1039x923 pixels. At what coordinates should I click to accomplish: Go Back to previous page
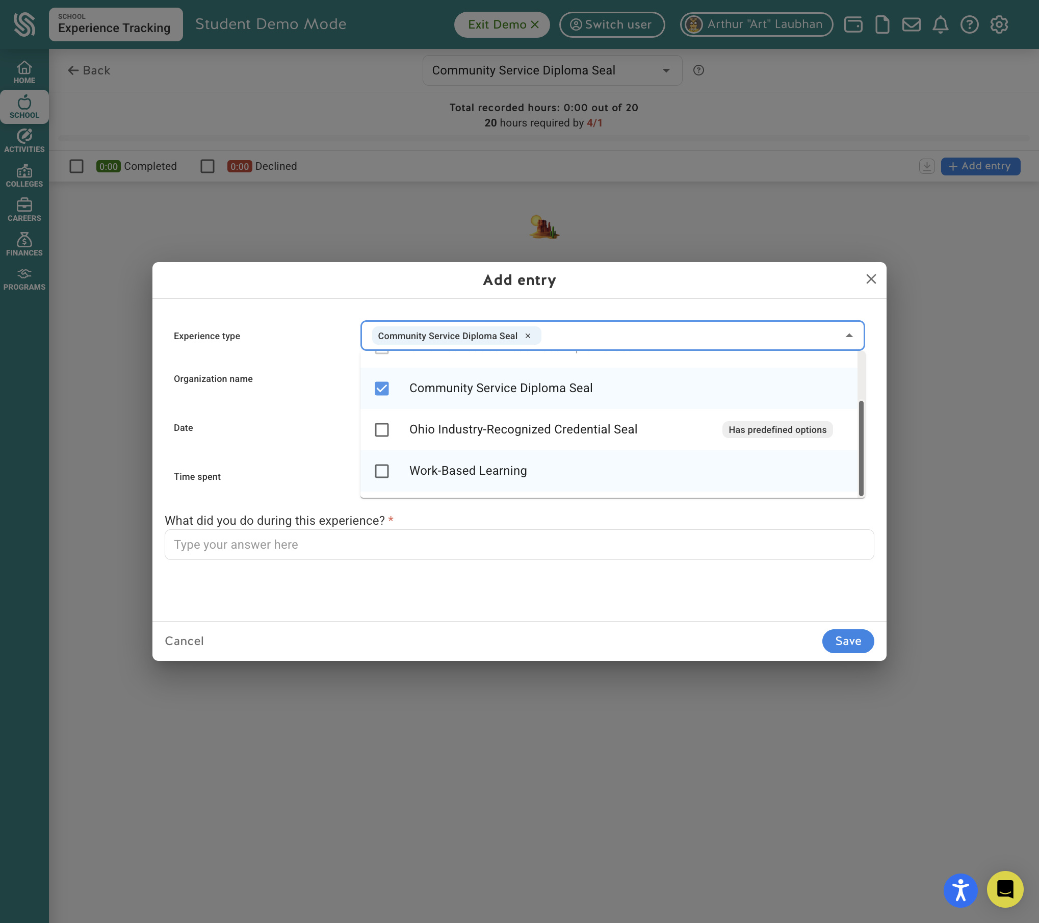[x=89, y=70]
